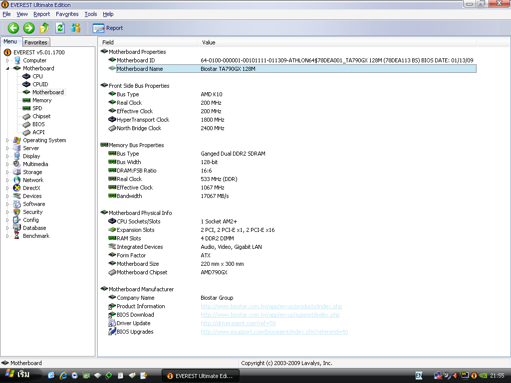The image size is (511, 383).
Task: Expand the Storage tree node
Action: point(7,172)
